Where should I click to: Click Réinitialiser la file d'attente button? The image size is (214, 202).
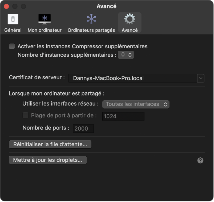(x=50, y=144)
